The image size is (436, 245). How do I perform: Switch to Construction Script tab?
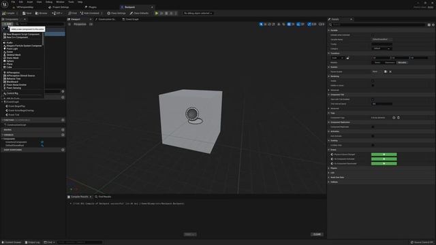tap(106, 20)
